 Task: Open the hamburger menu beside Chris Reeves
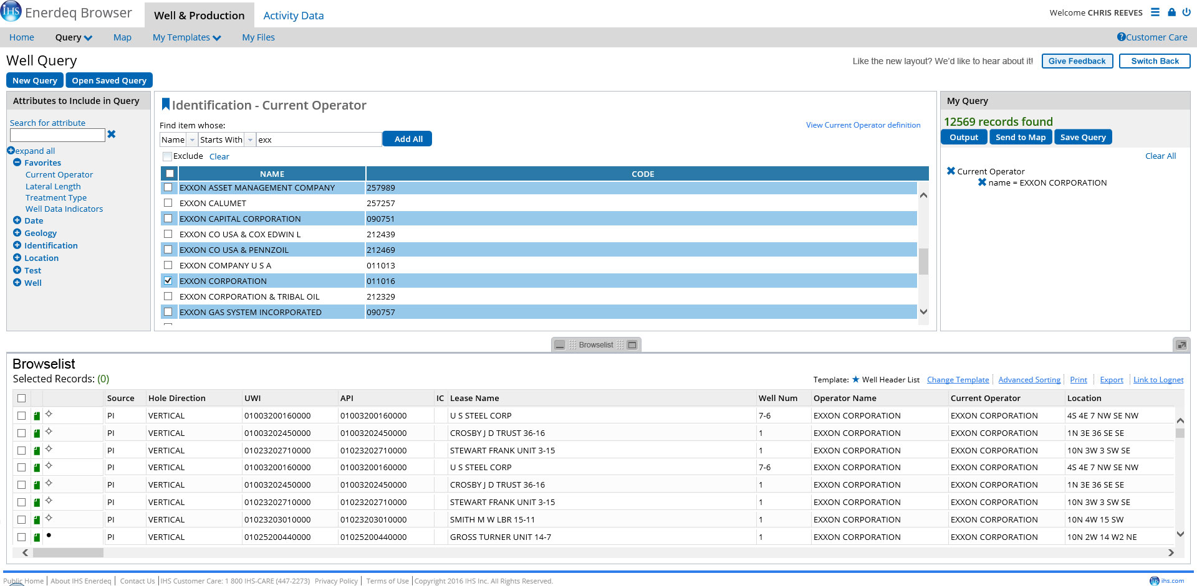click(x=1155, y=12)
